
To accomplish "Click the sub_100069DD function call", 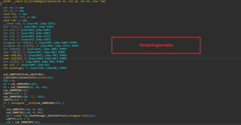I will pos(12,97).
